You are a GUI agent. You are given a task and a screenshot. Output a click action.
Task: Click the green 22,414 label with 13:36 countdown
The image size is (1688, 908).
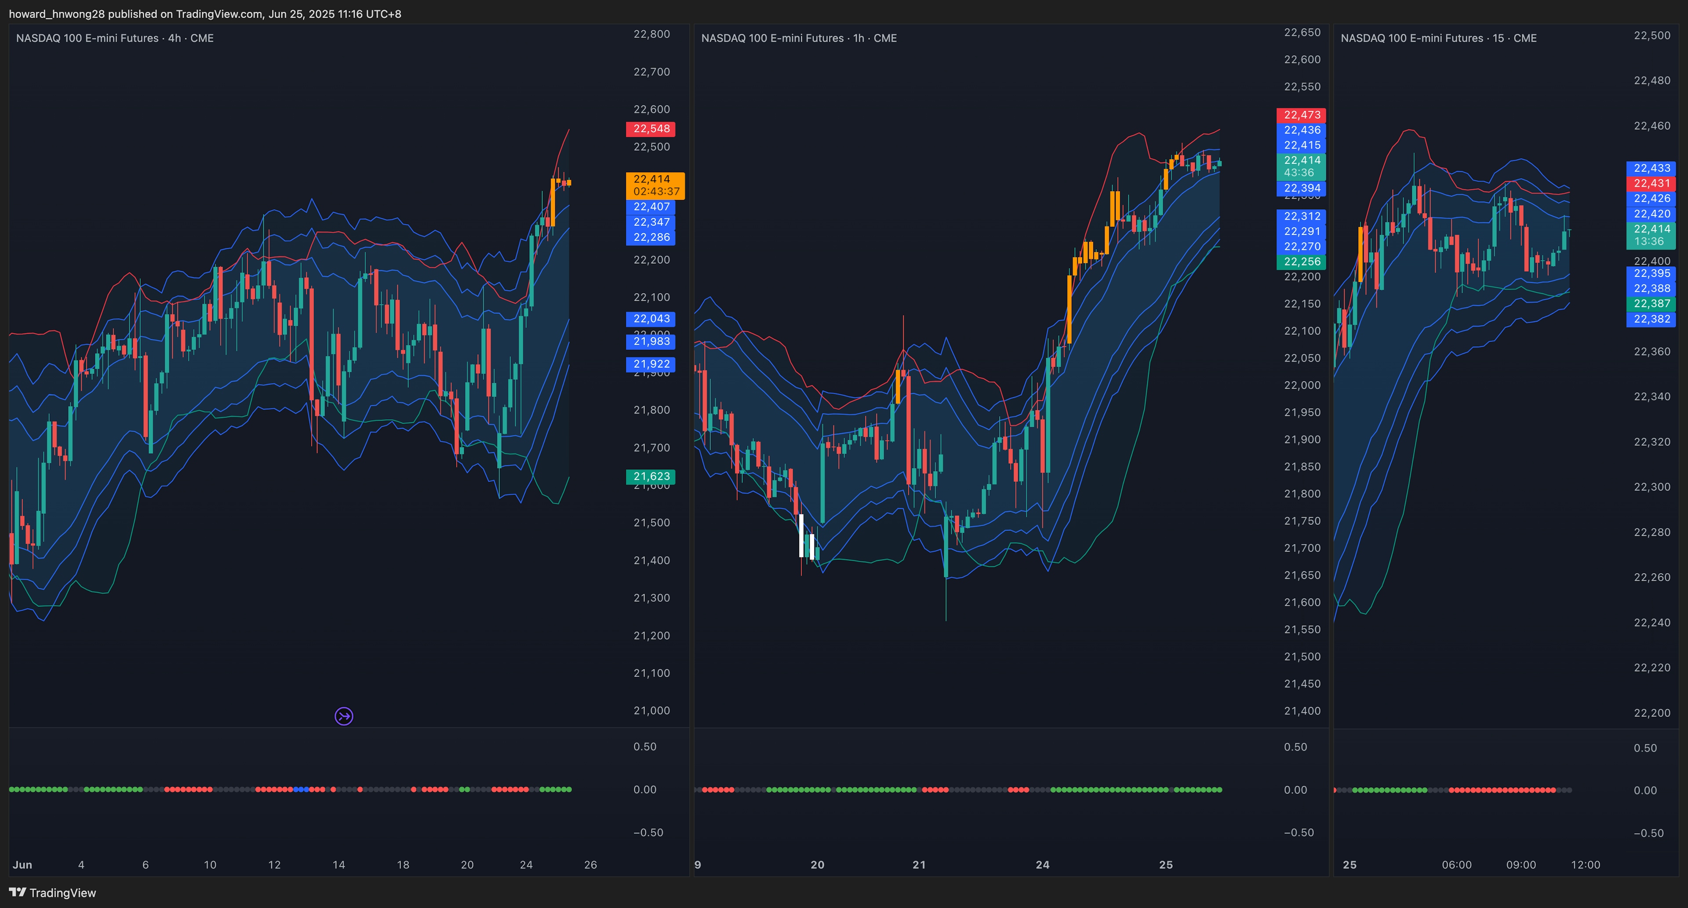tap(1652, 235)
